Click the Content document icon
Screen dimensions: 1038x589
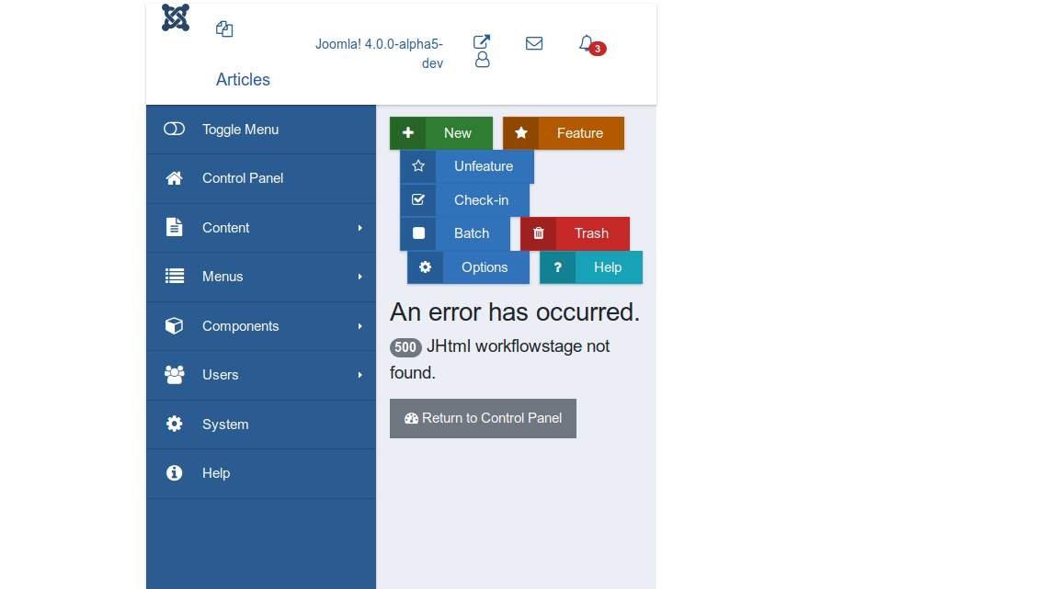tap(174, 227)
